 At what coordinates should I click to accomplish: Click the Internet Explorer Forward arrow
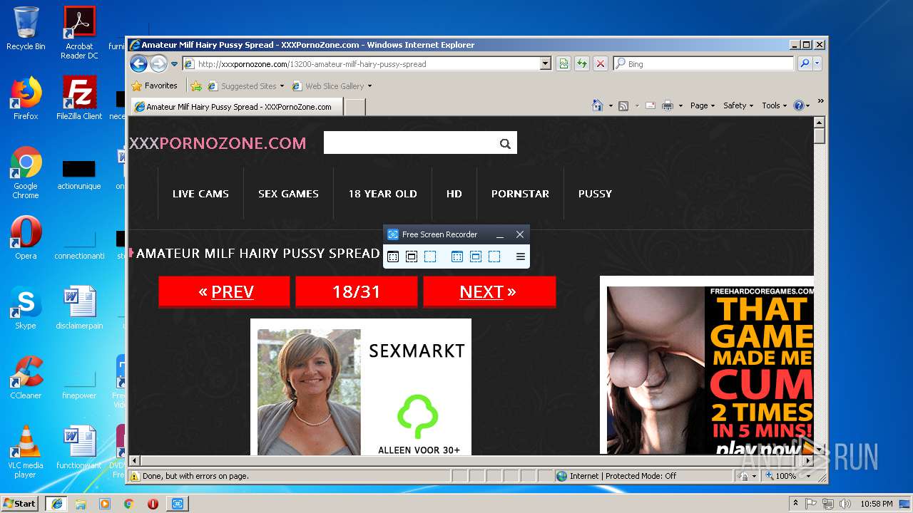(158, 63)
